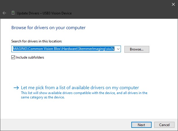178x131 pixels.
Task: Close the Update Drivers window
Action: [x=173, y=4]
